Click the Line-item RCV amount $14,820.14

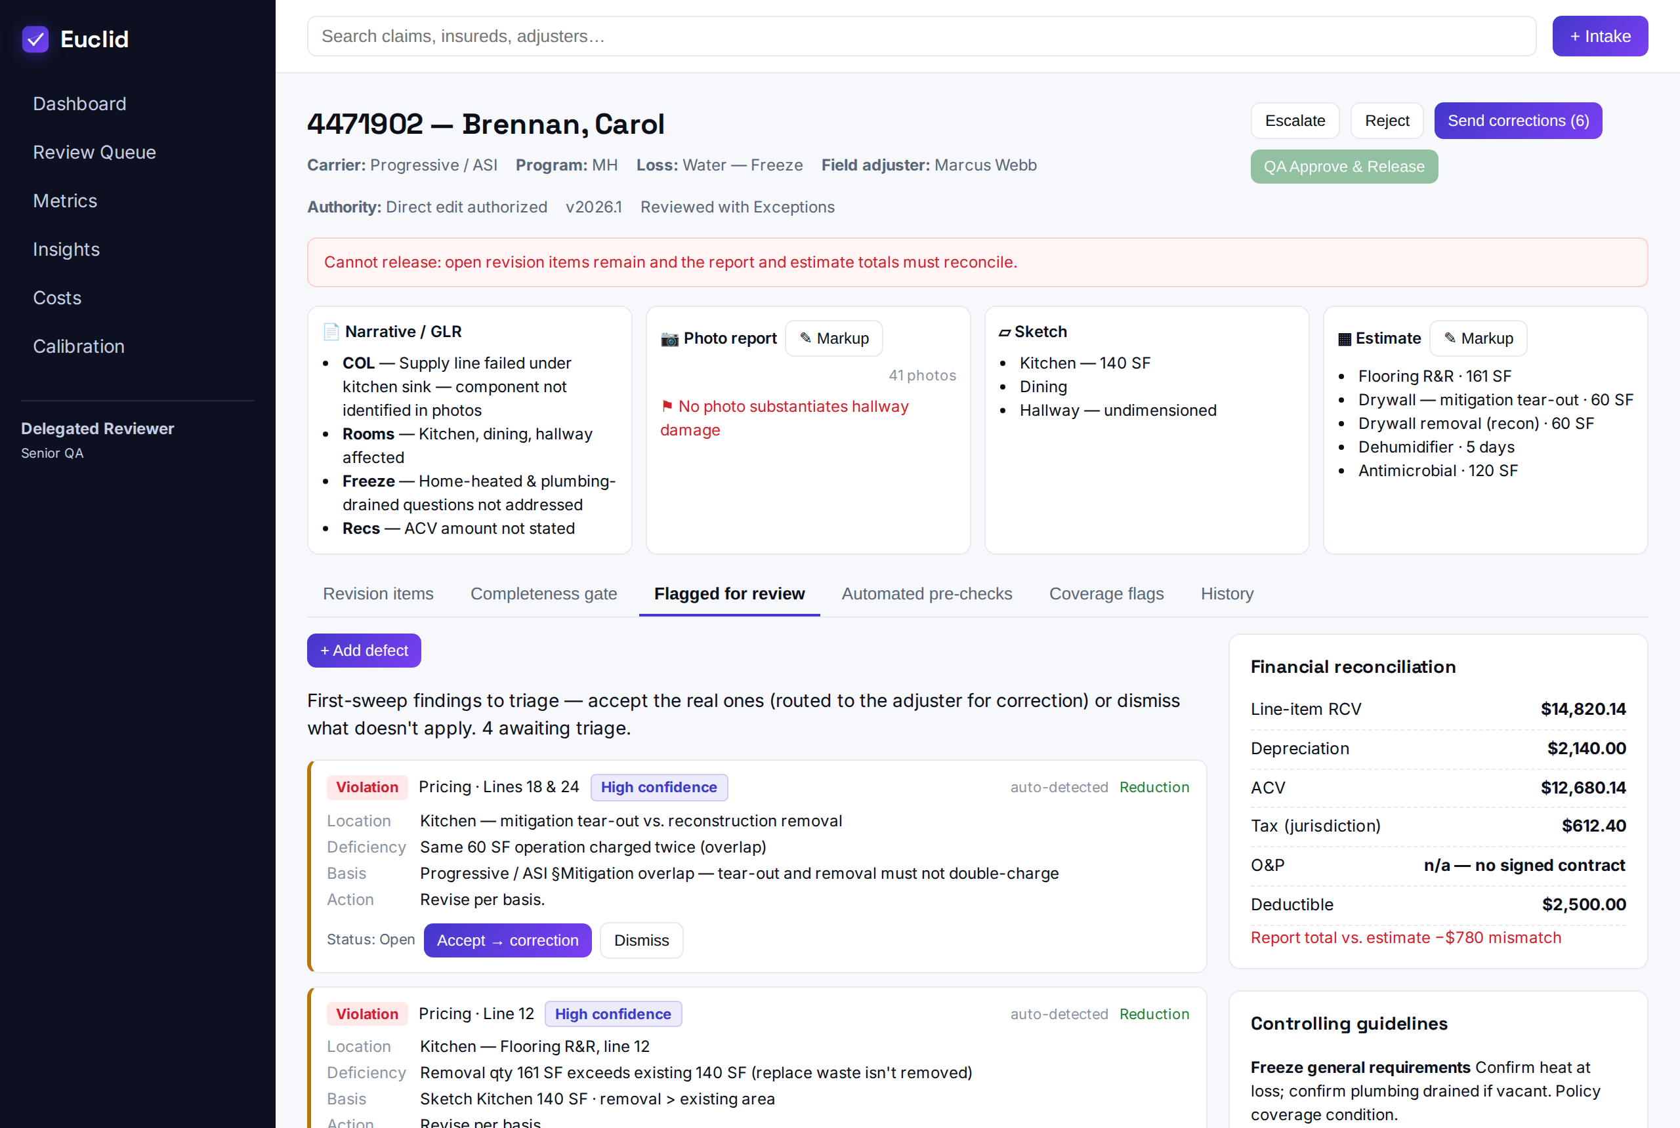click(1583, 710)
